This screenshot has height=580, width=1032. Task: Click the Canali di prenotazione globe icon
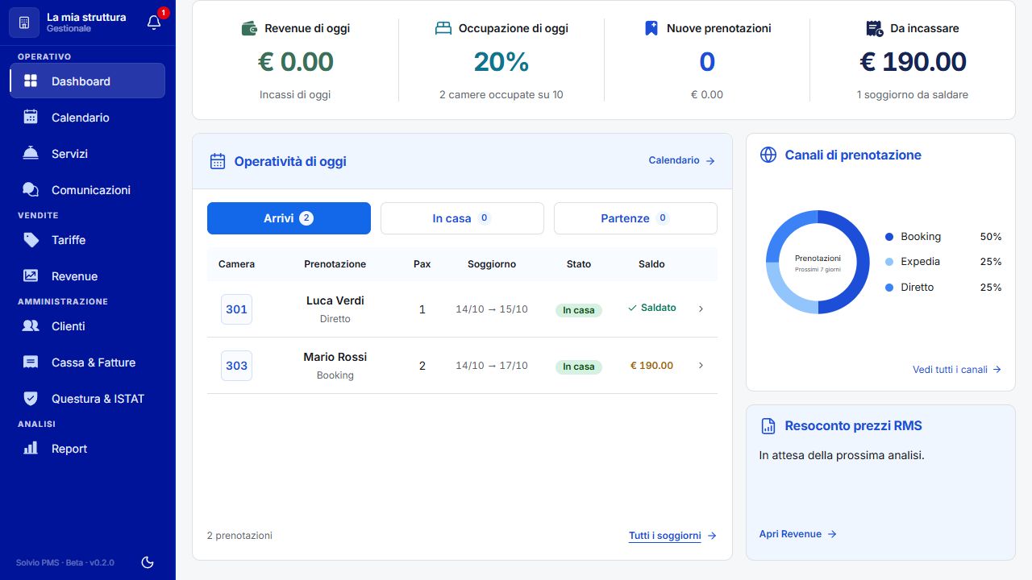pos(768,155)
